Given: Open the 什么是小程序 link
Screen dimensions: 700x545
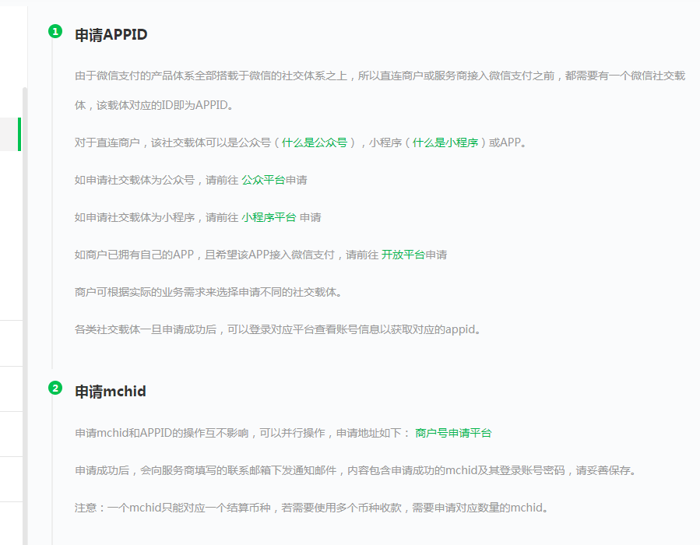Looking at the screenshot, I should pyautogui.click(x=445, y=142).
